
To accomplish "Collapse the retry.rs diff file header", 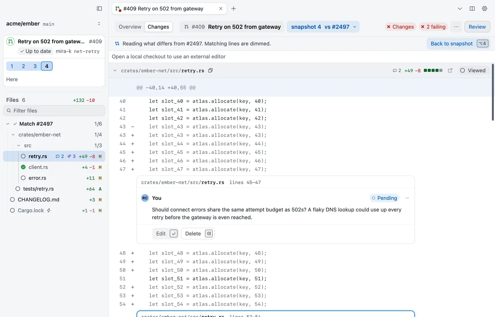I will [x=115, y=70].
